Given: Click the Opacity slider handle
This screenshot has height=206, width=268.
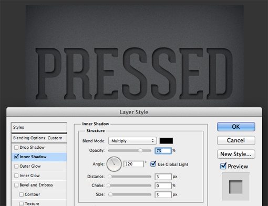Looking at the screenshot, I should pos(140,150).
